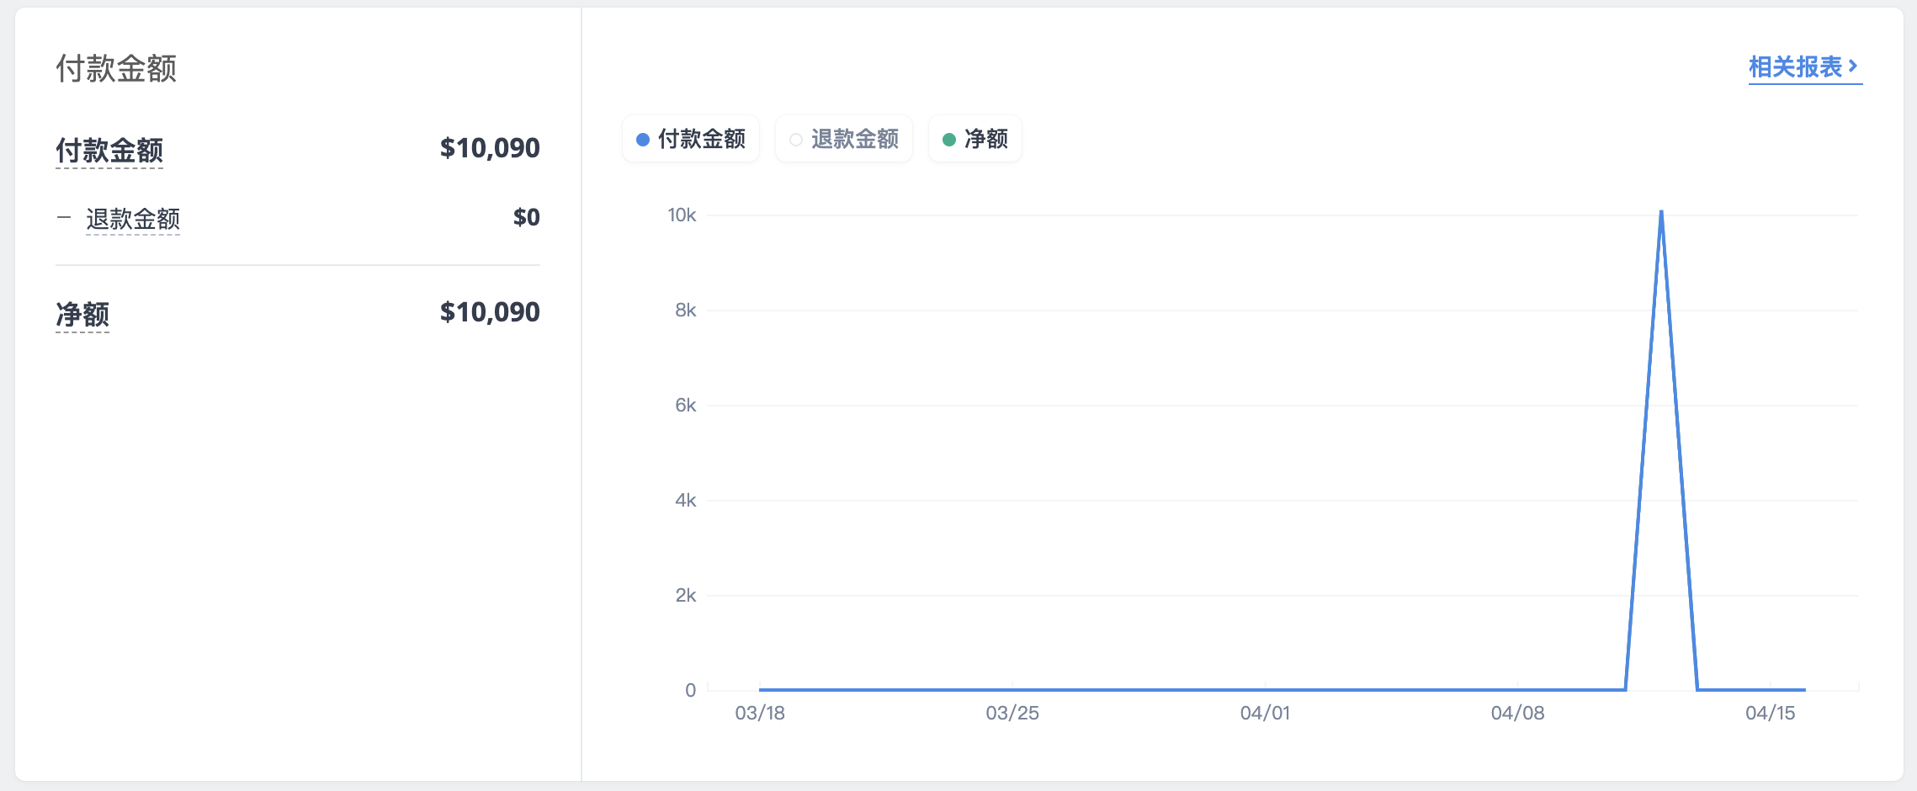Click the 03/18 x-axis date label
1917x791 pixels.
(760, 713)
